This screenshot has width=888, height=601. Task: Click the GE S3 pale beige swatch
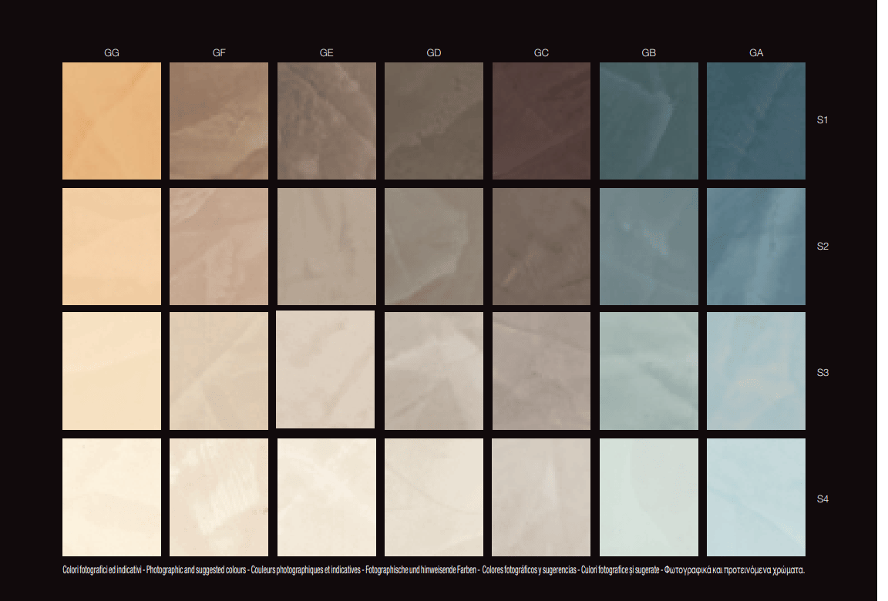tap(326, 370)
